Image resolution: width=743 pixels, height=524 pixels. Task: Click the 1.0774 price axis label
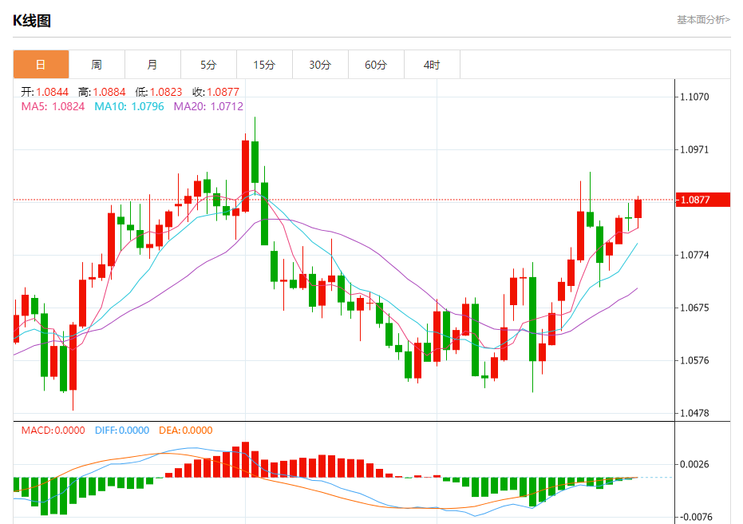(694, 255)
